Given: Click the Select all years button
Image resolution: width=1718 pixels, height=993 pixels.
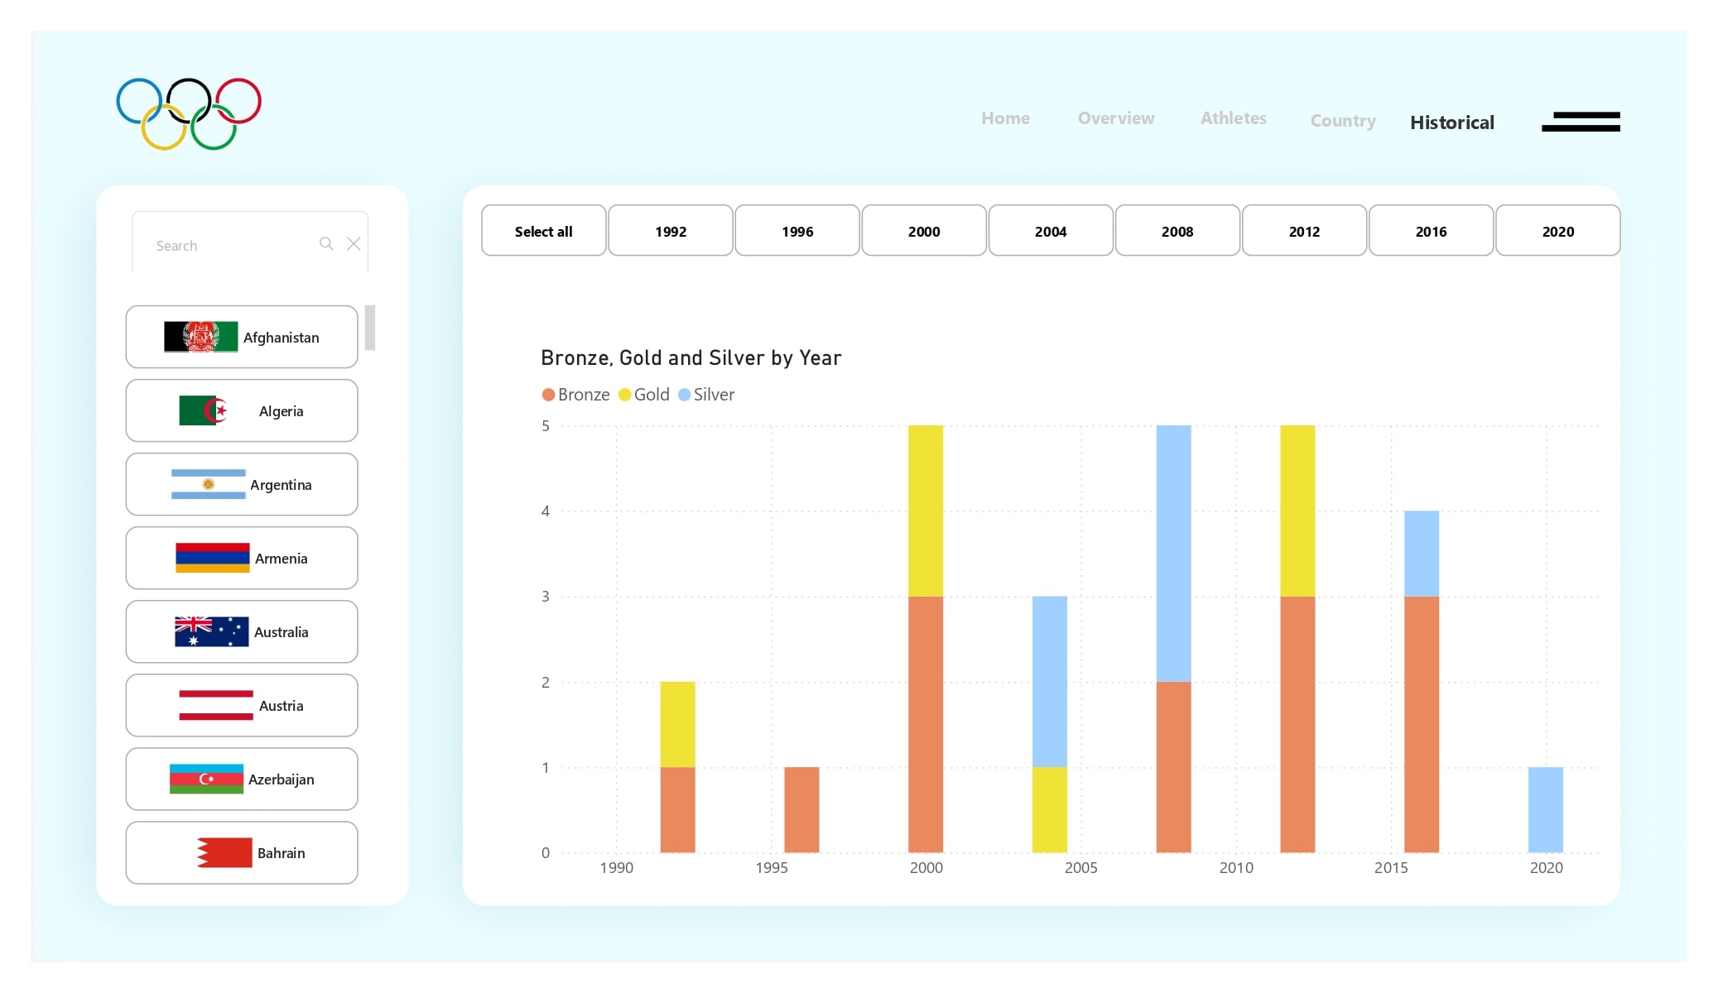Looking at the screenshot, I should [x=542, y=231].
